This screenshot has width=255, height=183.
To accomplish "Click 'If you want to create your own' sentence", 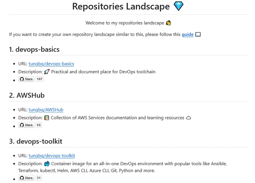I will pyautogui.click(x=95, y=34).
